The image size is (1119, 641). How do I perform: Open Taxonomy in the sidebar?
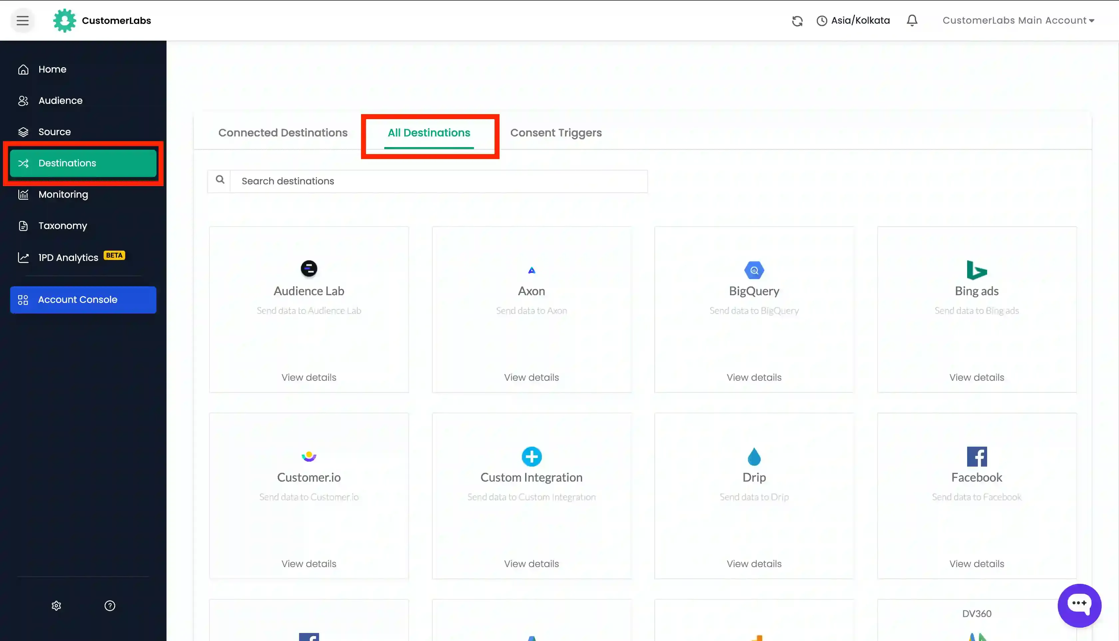point(83,225)
